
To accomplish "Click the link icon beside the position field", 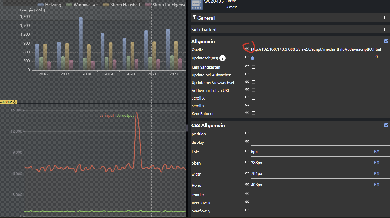I will pyautogui.click(x=247, y=133).
